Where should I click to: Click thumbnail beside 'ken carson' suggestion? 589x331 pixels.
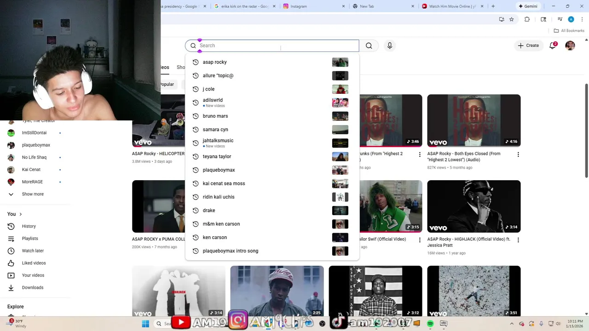(340, 237)
